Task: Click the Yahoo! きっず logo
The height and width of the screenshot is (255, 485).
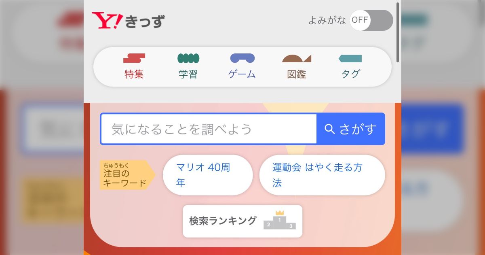Action: 128,21
